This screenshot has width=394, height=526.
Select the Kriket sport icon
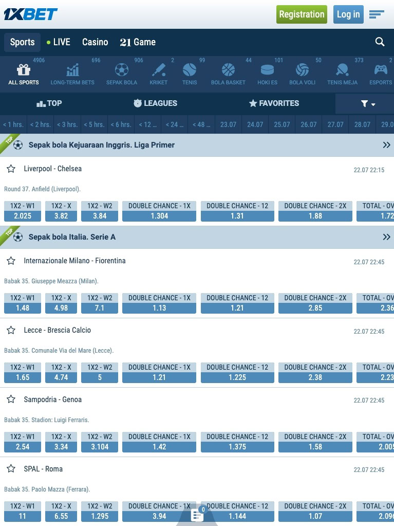tap(158, 70)
